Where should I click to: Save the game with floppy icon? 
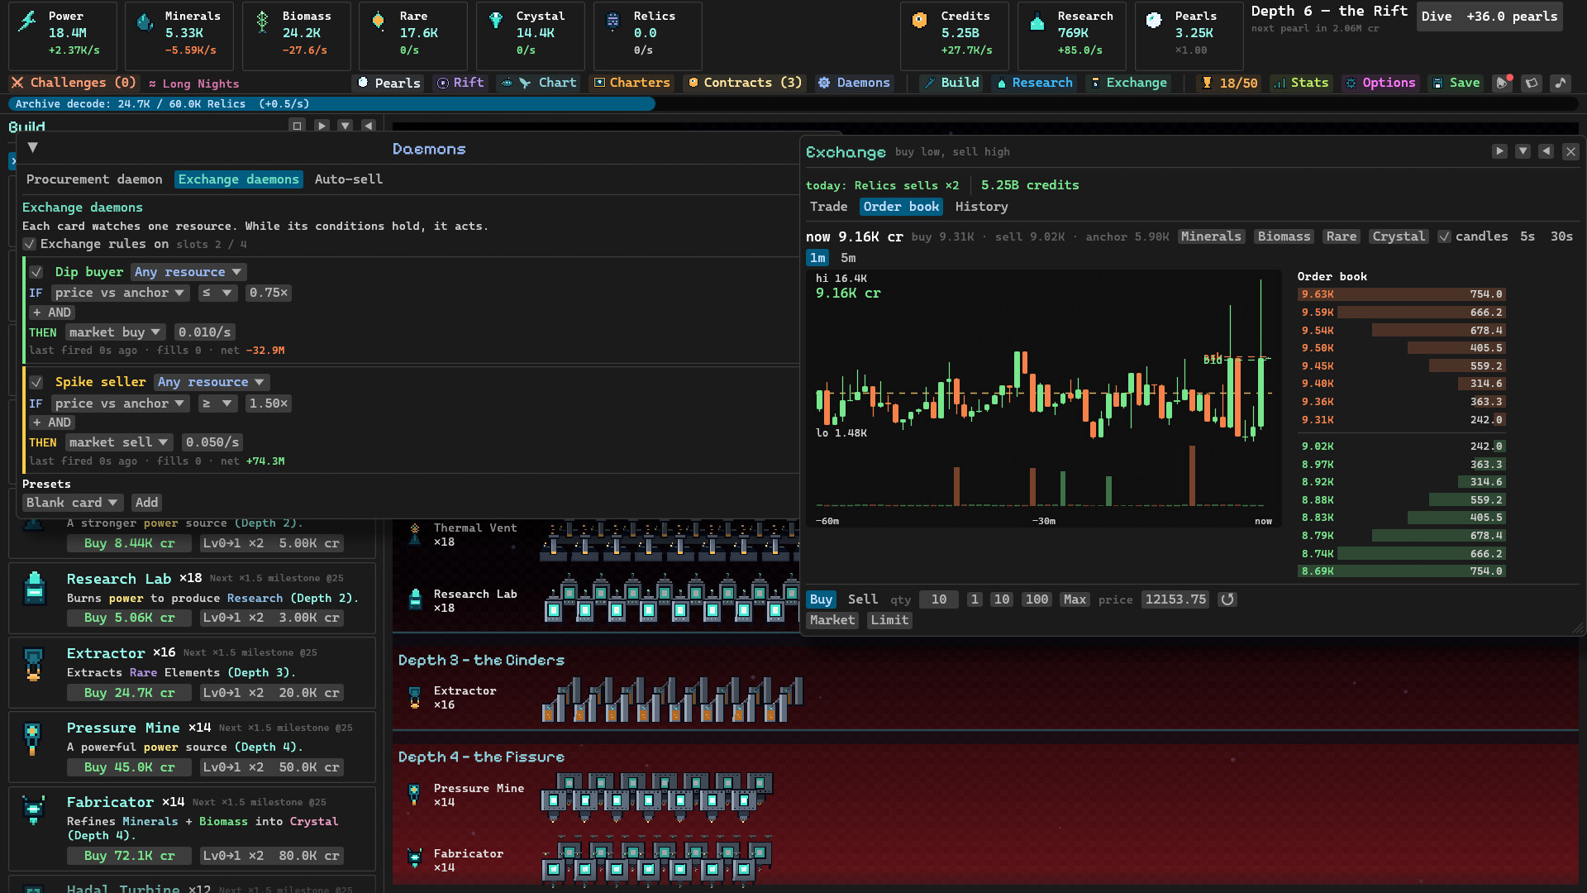1456,83
